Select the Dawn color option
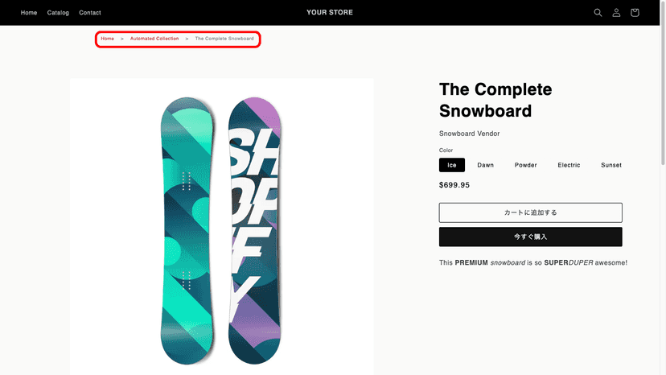 tap(486, 165)
